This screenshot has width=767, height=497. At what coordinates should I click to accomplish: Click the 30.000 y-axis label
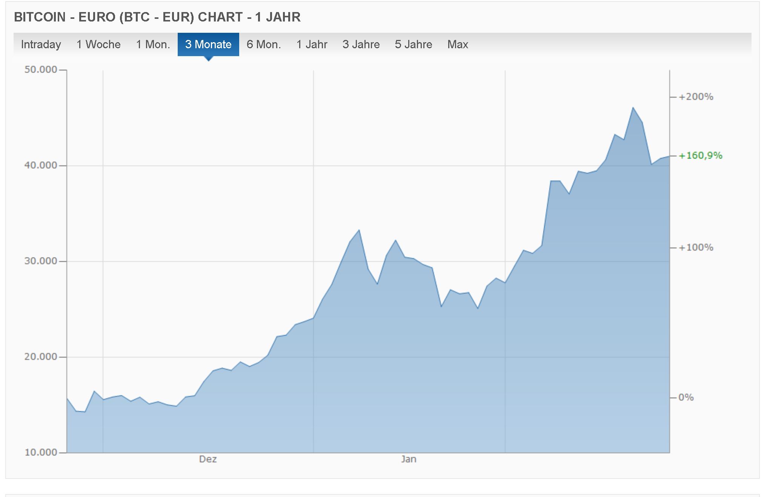[x=40, y=261]
